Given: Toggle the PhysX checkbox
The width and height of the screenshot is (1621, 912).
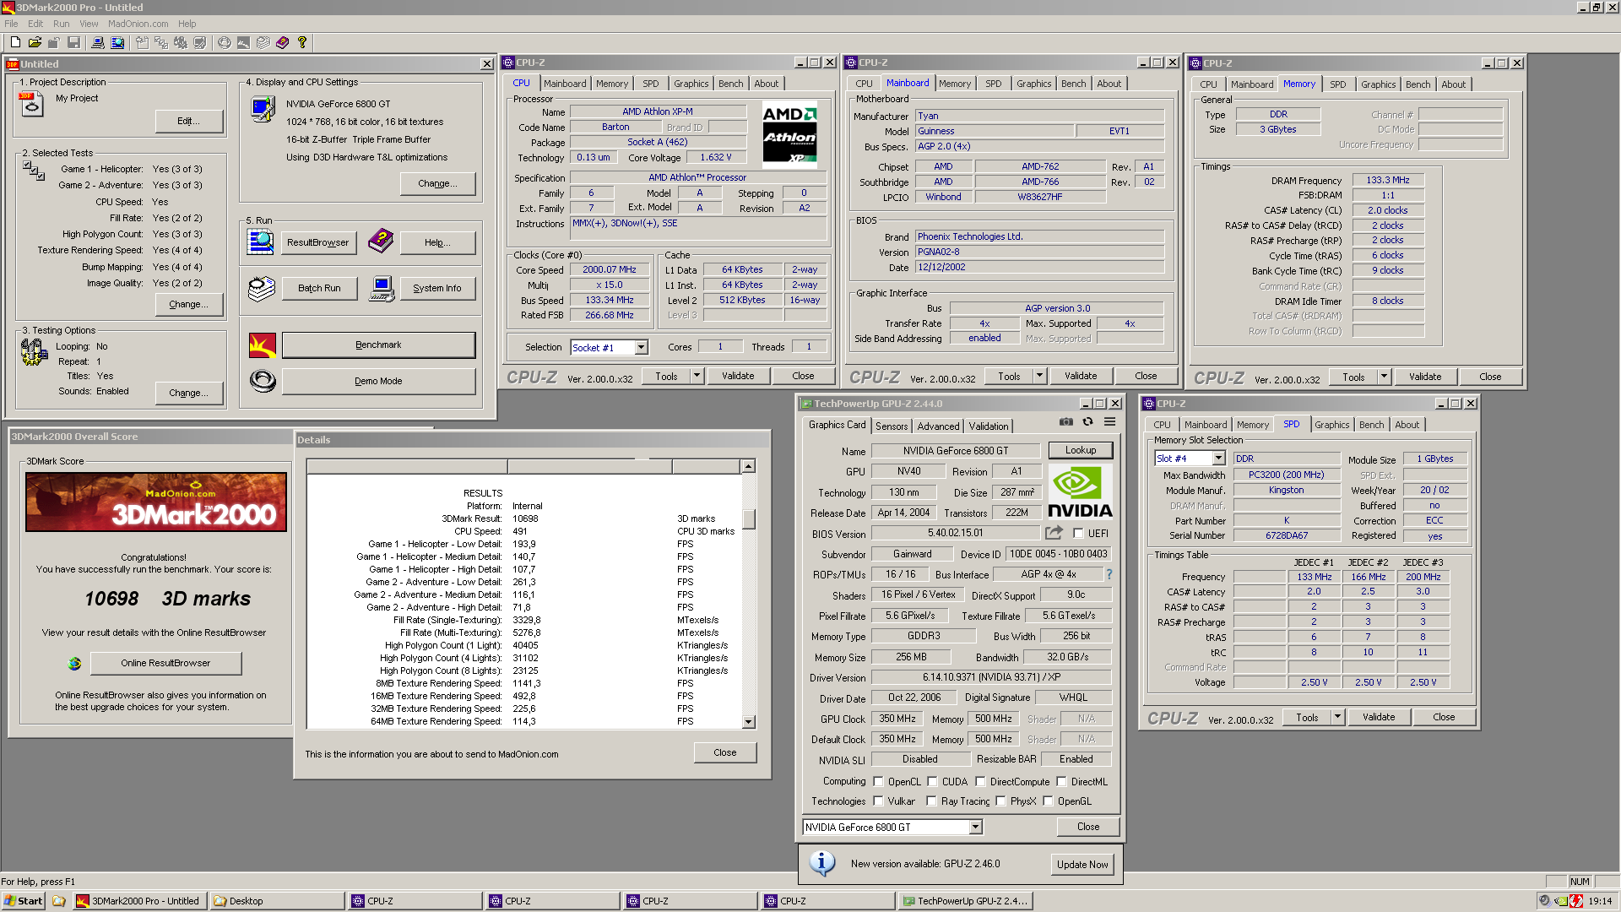Looking at the screenshot, I should pyautogui.click(x=1000, y=801).
